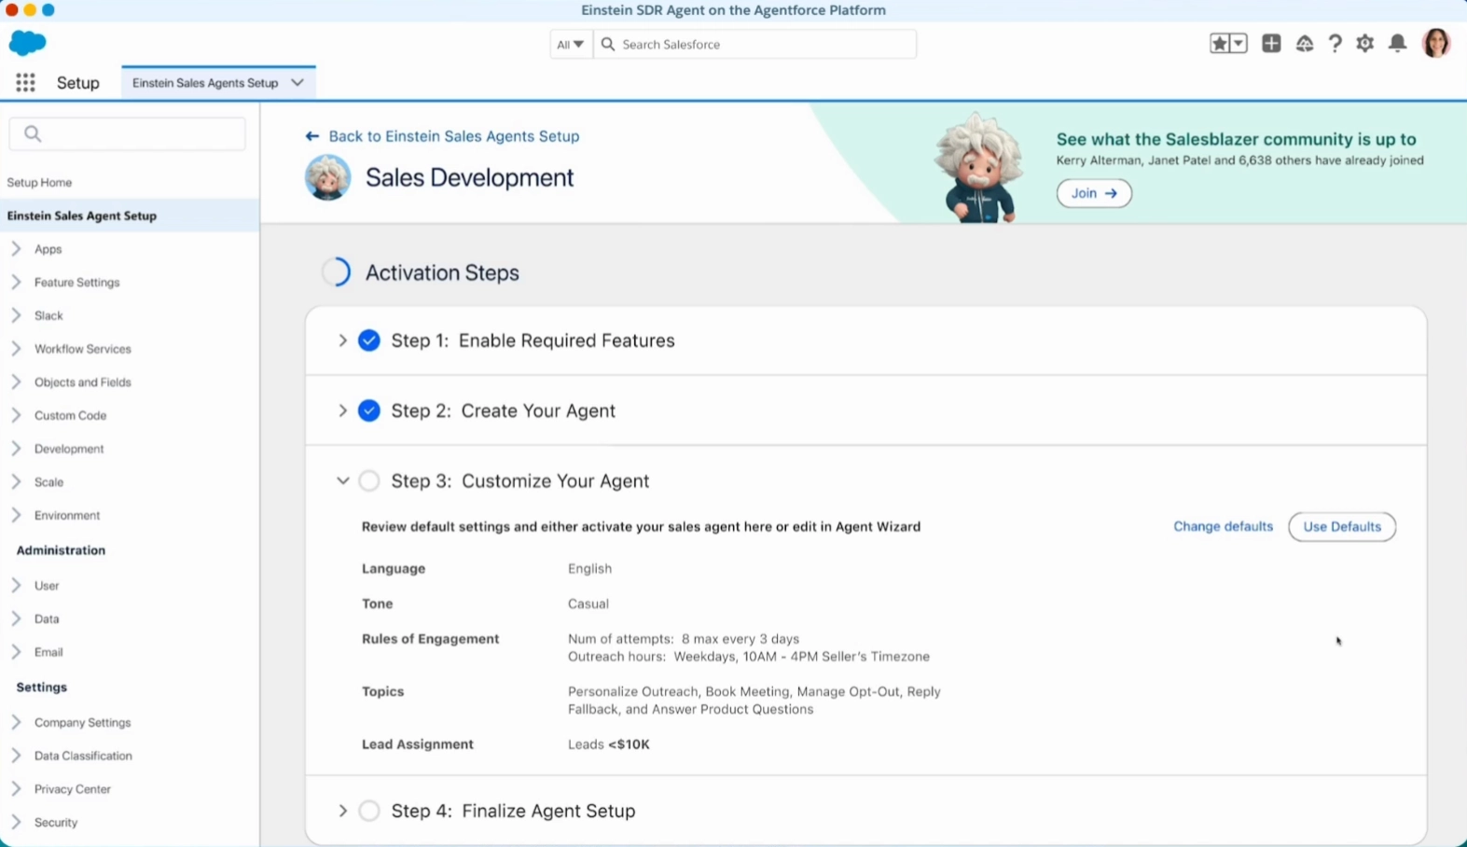
Task: Expand the Scale chevron
Action: tap(16, 482)
